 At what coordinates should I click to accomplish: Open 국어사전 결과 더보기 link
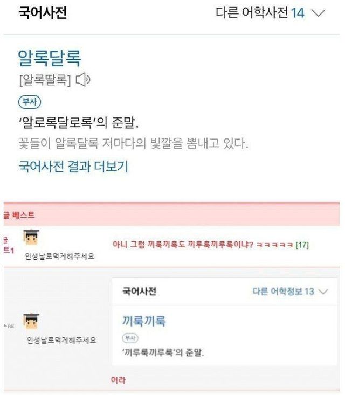pyautogui.click(x=73, y=167)
